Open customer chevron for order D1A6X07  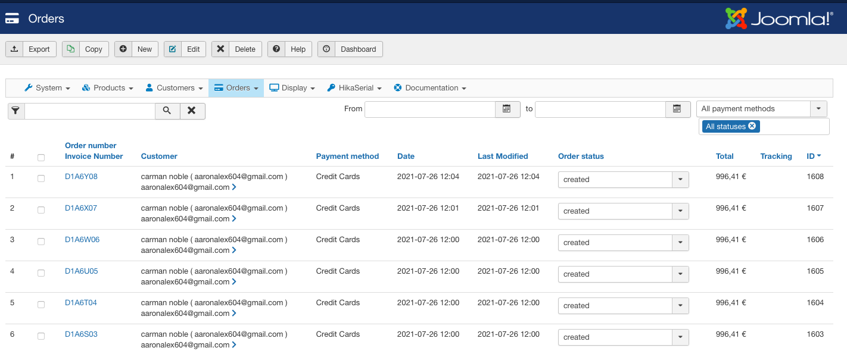tap(234, 218)
